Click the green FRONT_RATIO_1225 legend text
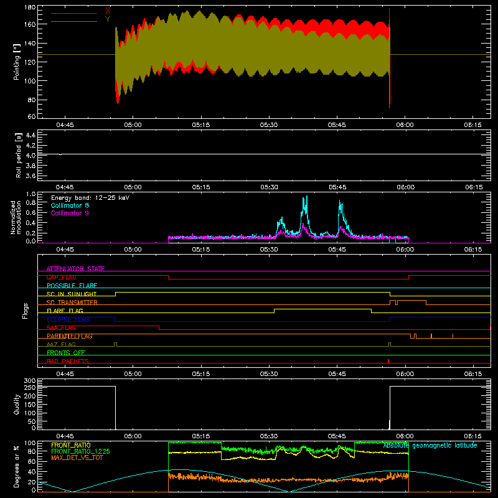This screenshot has height=498, width=498. [x=80, y=451]
